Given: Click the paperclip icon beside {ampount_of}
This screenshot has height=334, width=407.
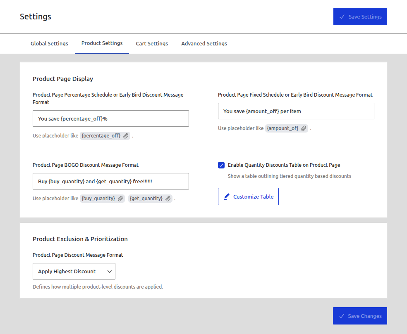Looking at the screenshot, I should point(303,128).
